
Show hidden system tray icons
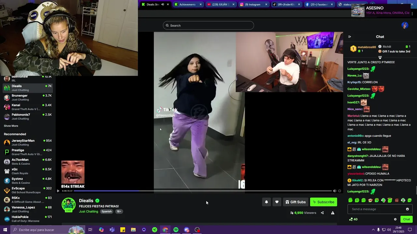pos(373,230)
